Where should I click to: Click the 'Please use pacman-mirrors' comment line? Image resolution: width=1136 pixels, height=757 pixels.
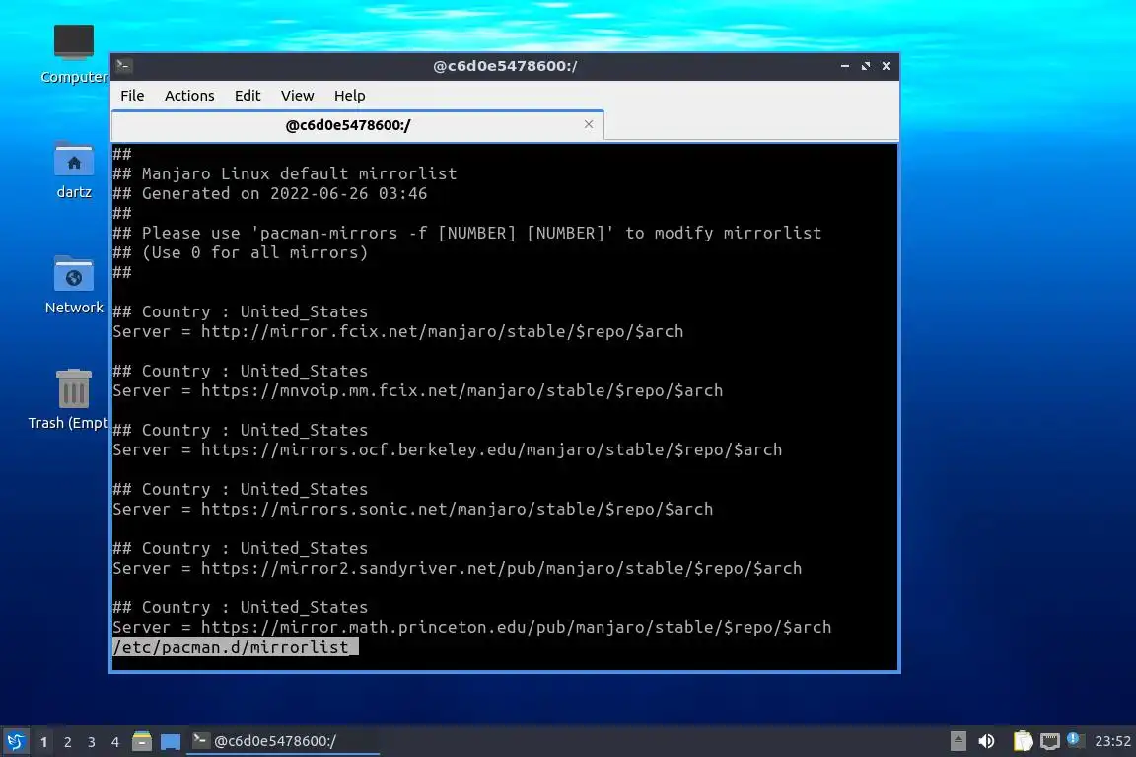(466, 234)
